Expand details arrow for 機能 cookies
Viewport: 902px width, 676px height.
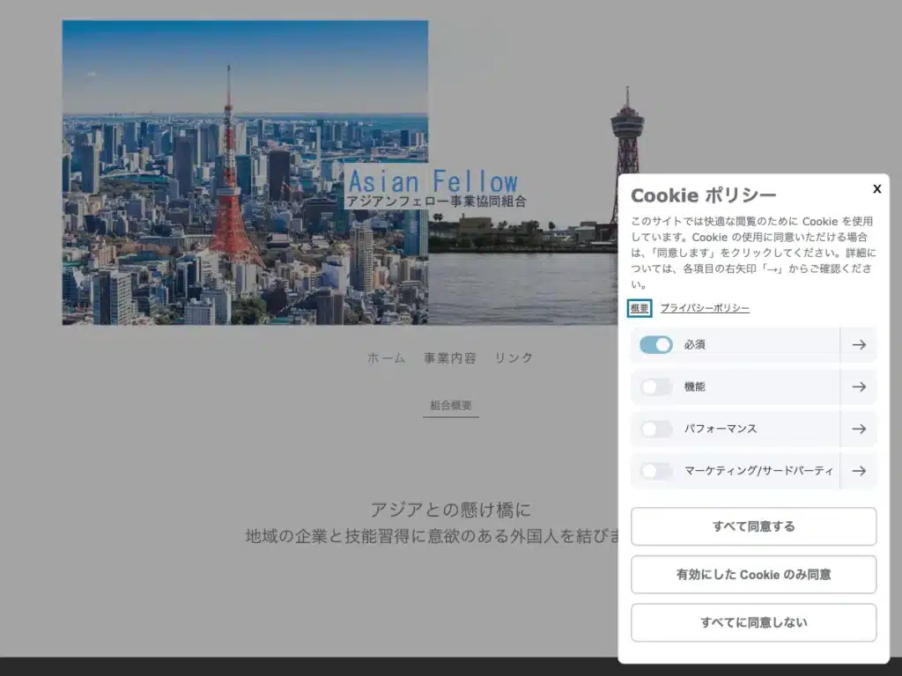(x=859, y=387)
